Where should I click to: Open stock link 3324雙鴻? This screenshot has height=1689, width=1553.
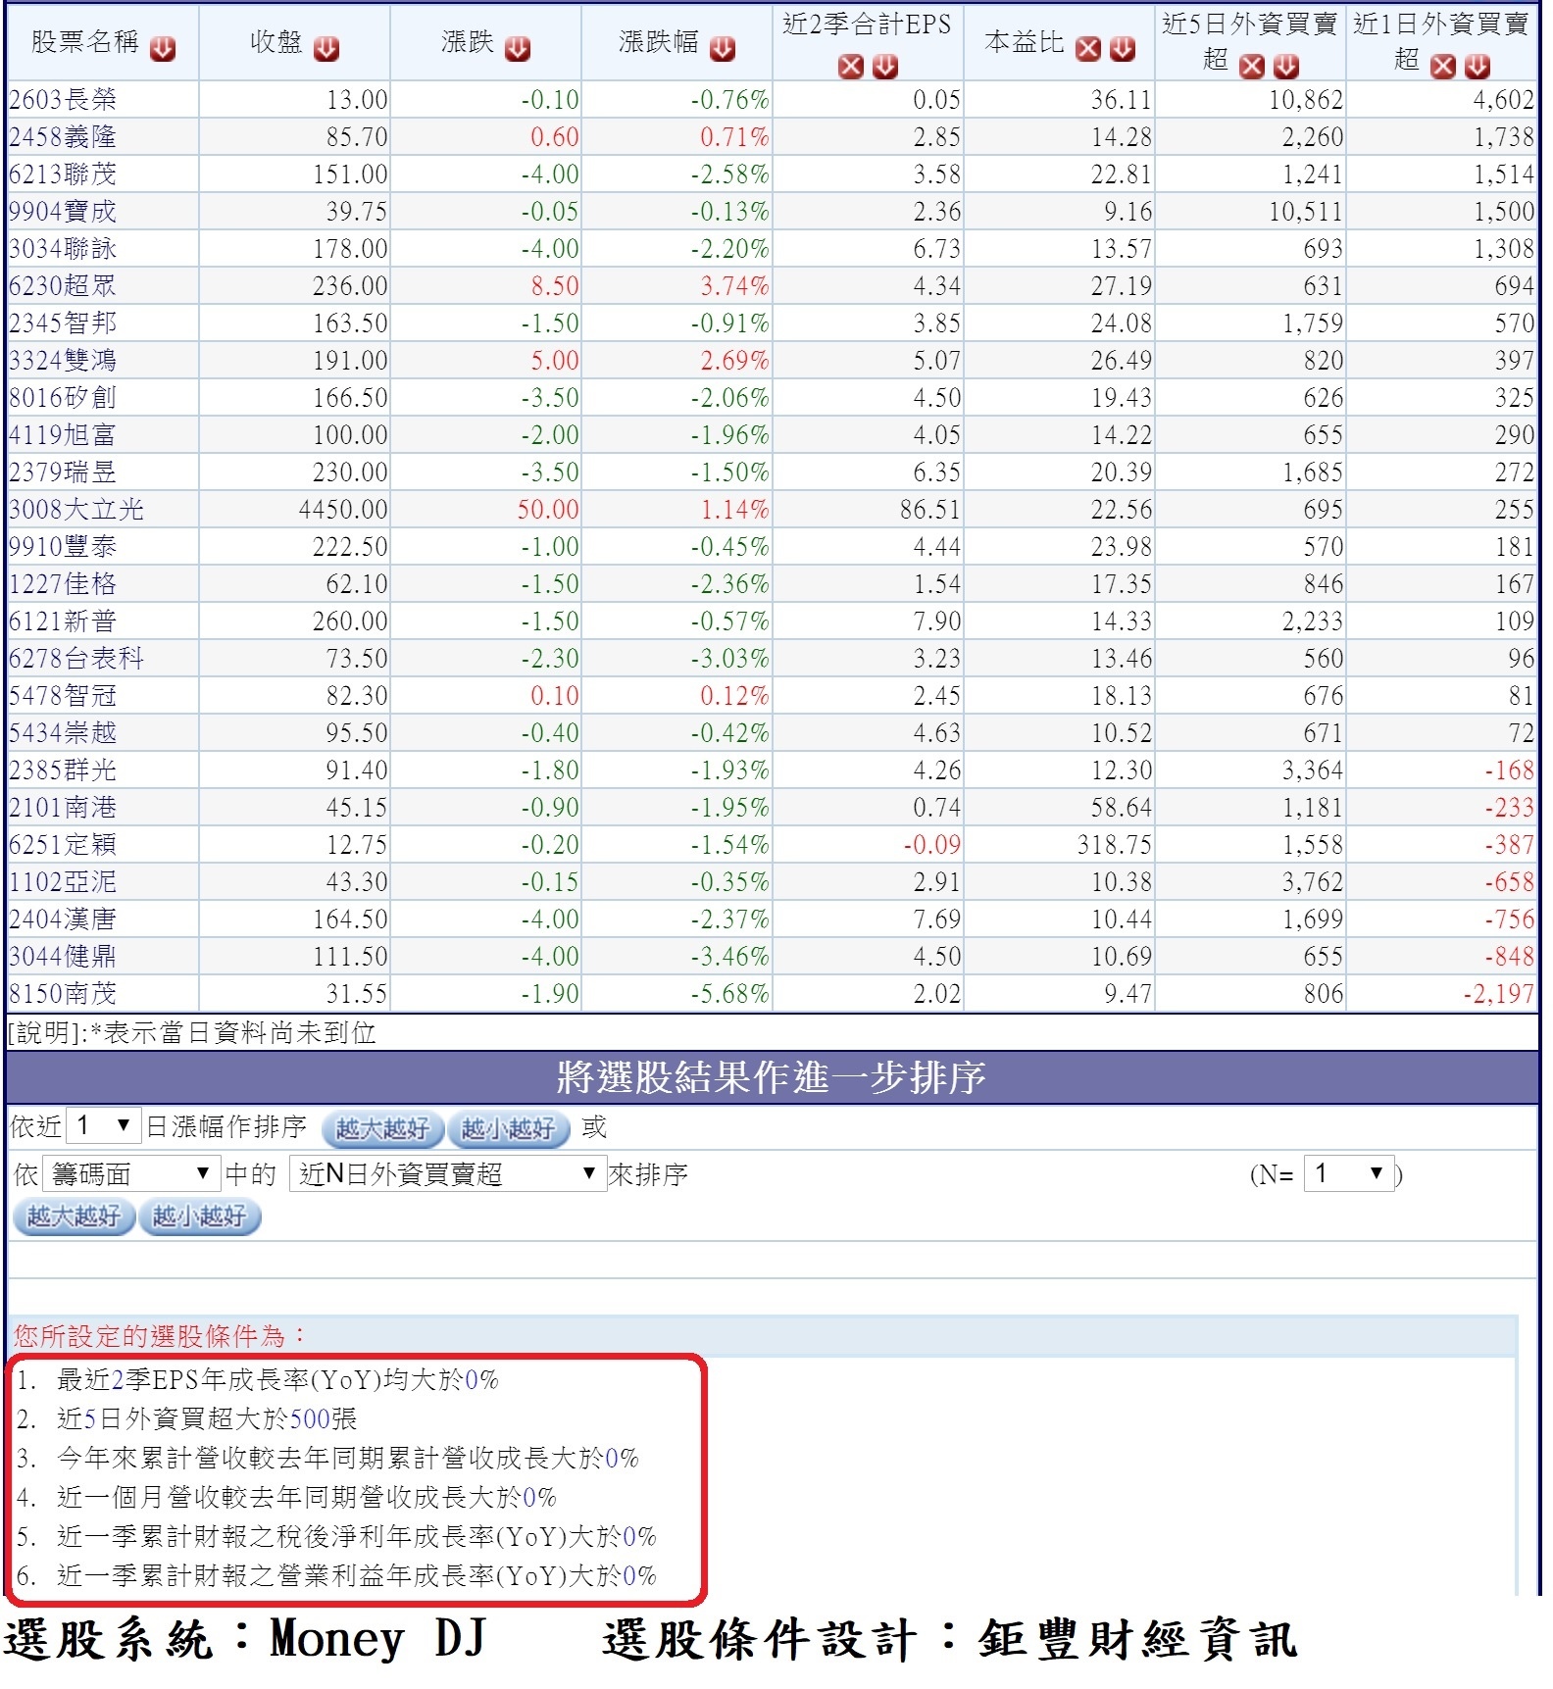point(63,360)
